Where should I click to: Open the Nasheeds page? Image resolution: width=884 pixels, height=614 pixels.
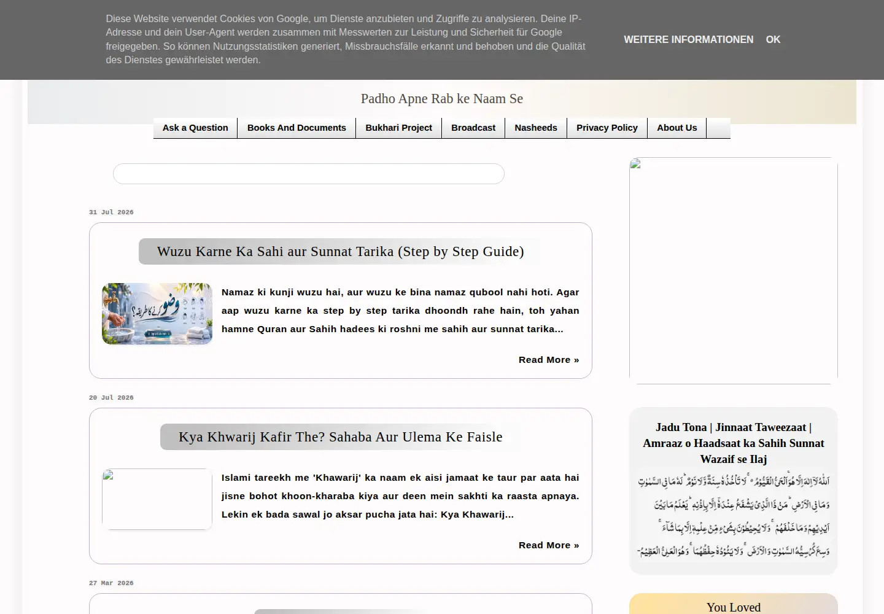[536, 128]
